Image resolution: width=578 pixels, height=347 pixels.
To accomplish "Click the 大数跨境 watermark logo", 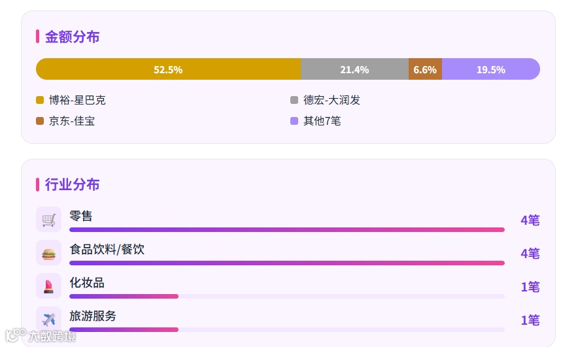I will (x=41, y=336).
